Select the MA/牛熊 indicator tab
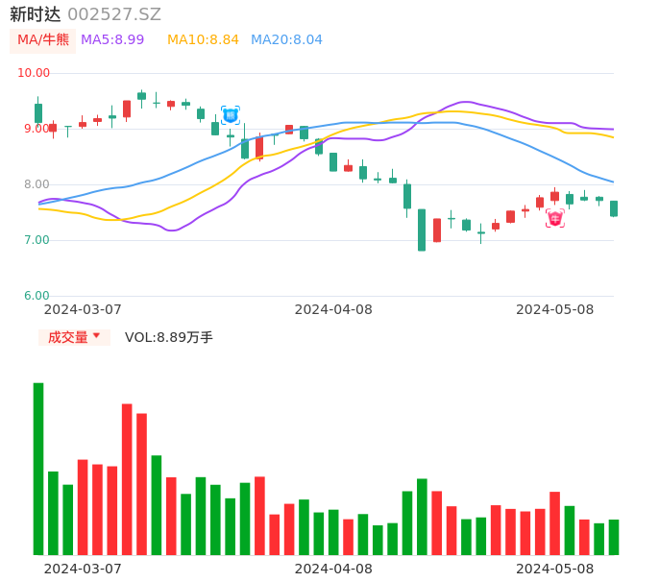This screenshot has width=659, height=582. click(x=43, y=40)
